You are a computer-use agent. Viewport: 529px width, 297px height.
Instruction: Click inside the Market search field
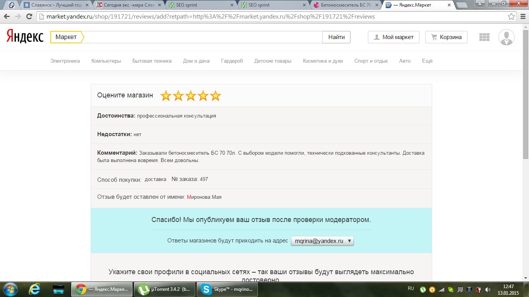click(x=203, y=37)
